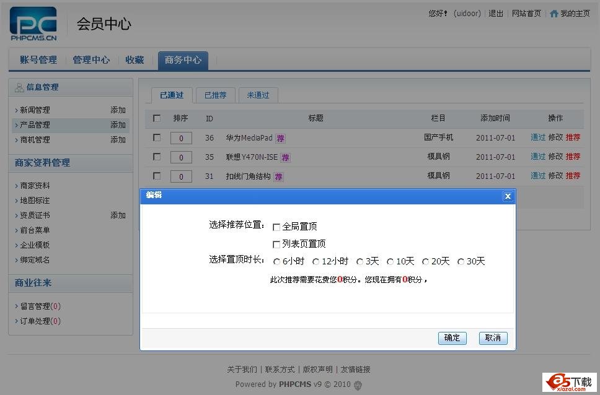
Task: Click 修改 for 联想Y470N-ISE
Action: coord(555,157)
